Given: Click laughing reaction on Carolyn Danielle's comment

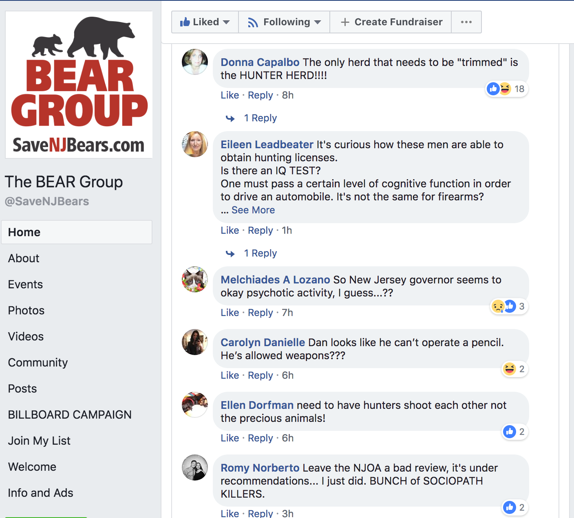Looking at the screenshot, I should [510, 369].
